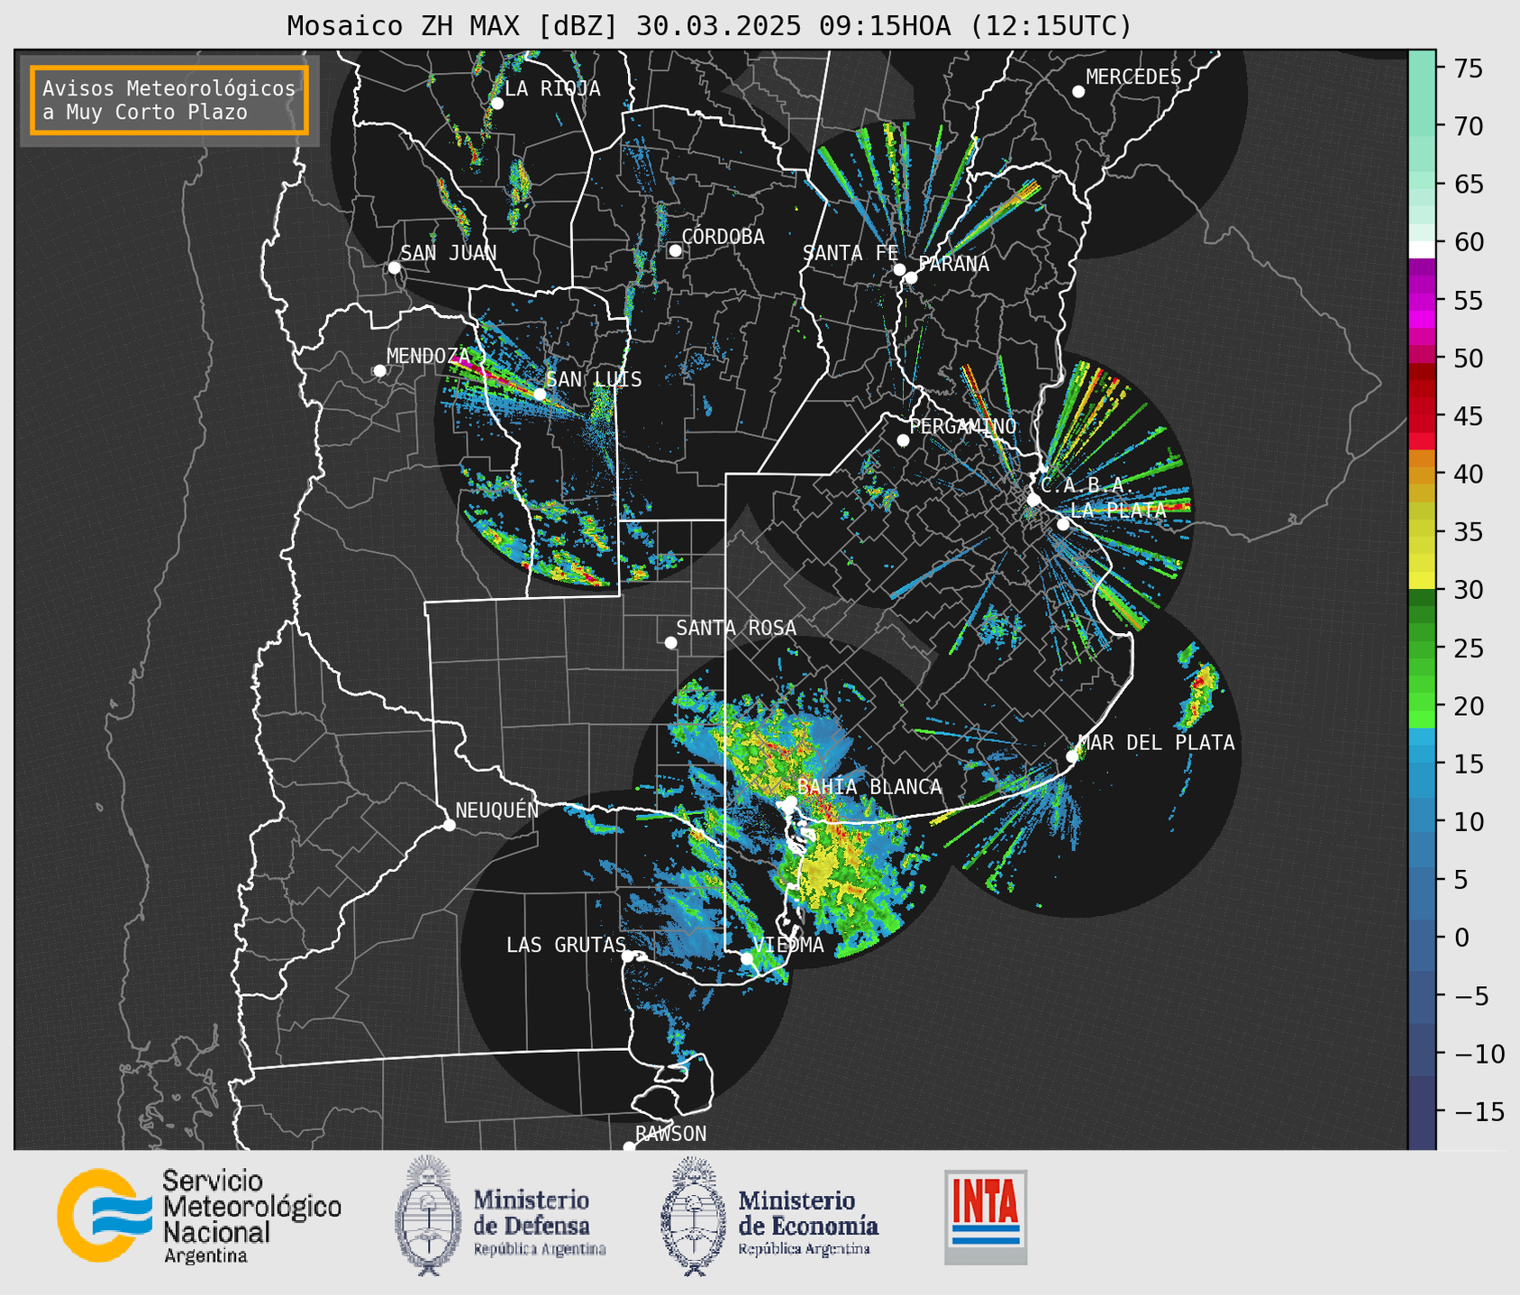1520x1295 pixels.
Task: Click the INTA logo
Action: 986,1217
